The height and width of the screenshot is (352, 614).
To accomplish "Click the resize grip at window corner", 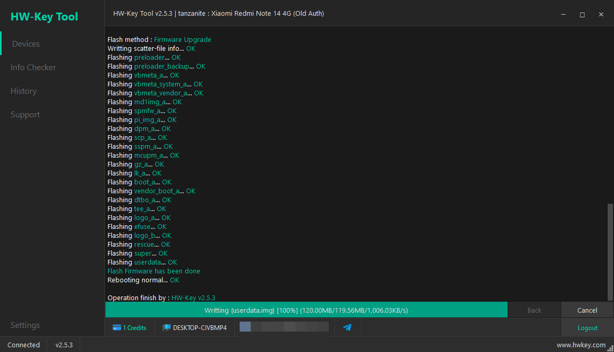I will coord(611,348).
